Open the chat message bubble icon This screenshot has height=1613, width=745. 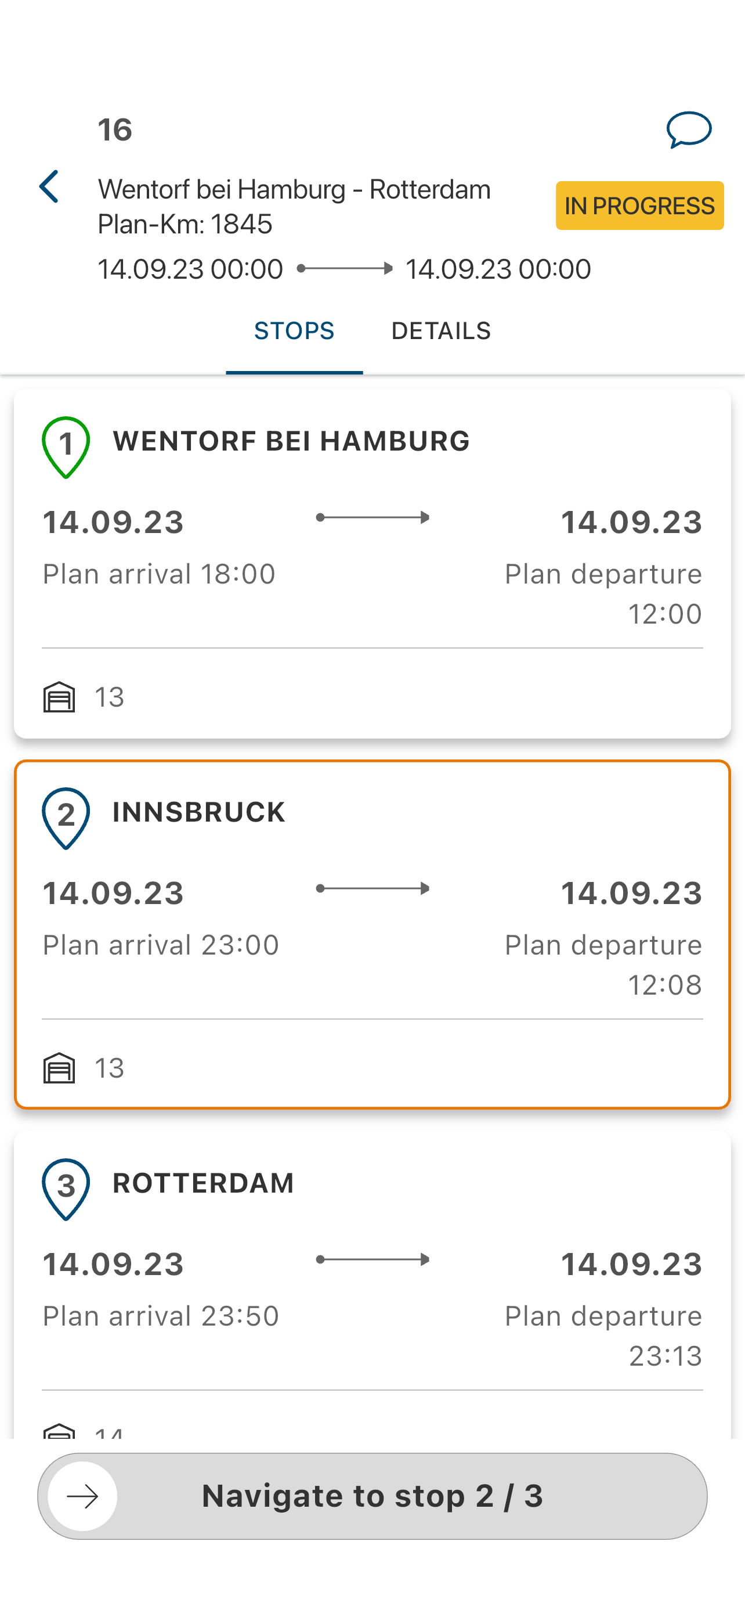(x=688, y=129)
